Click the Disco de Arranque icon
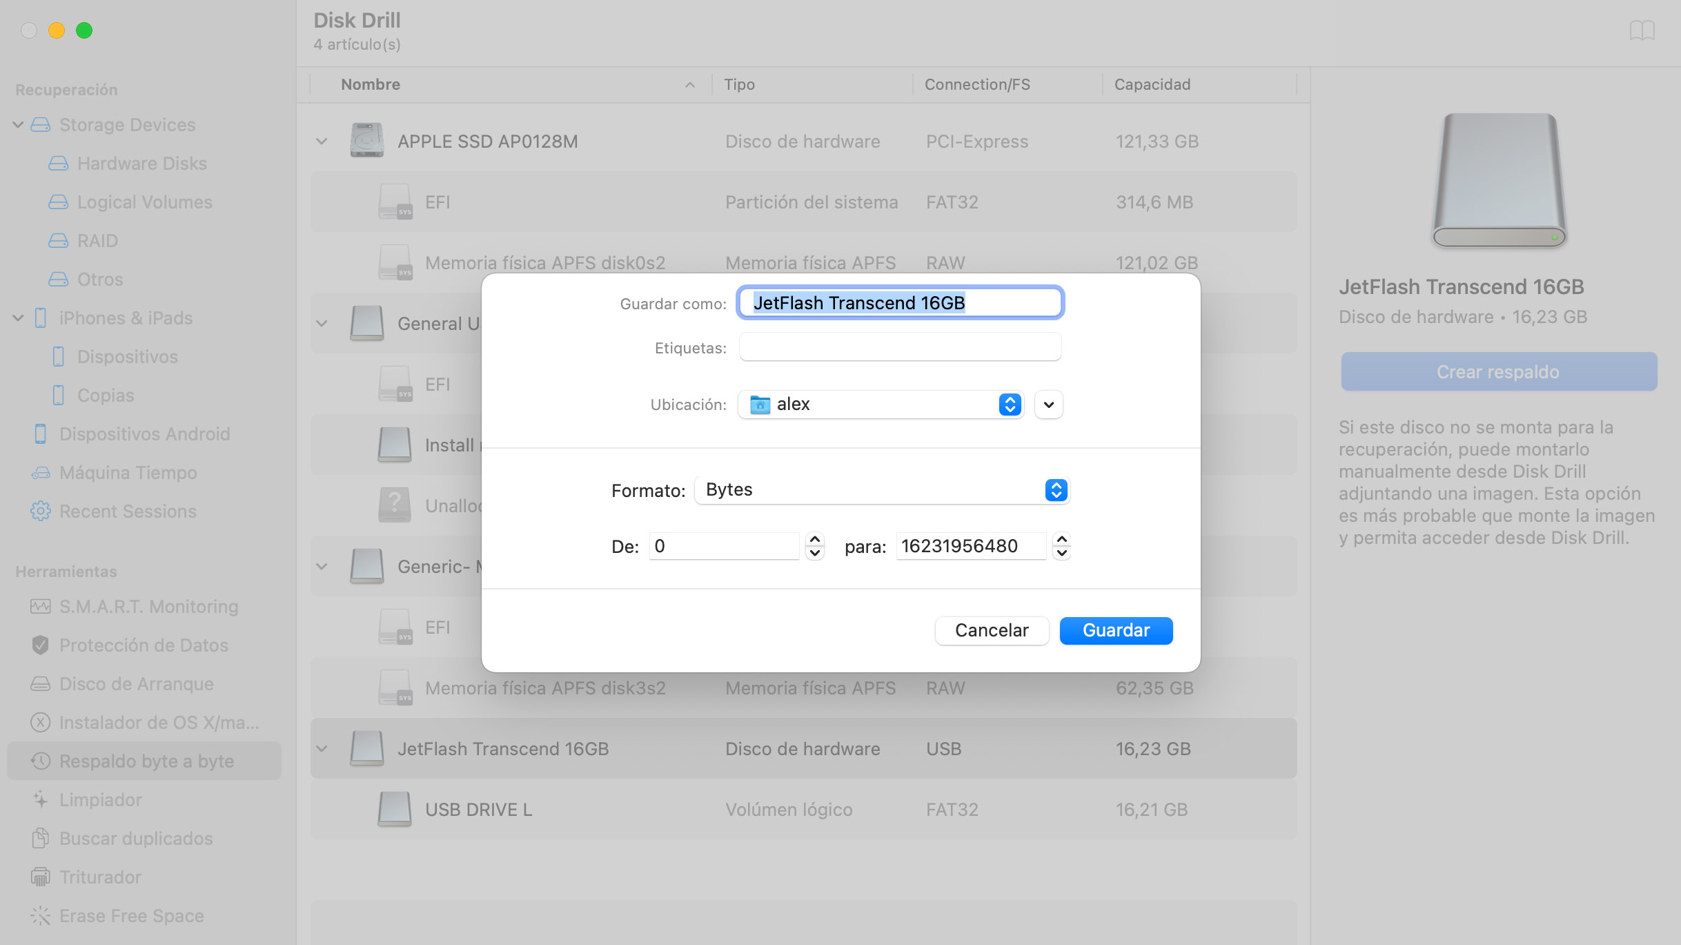This screenshot has width=1681, height=945. [41, 684]
